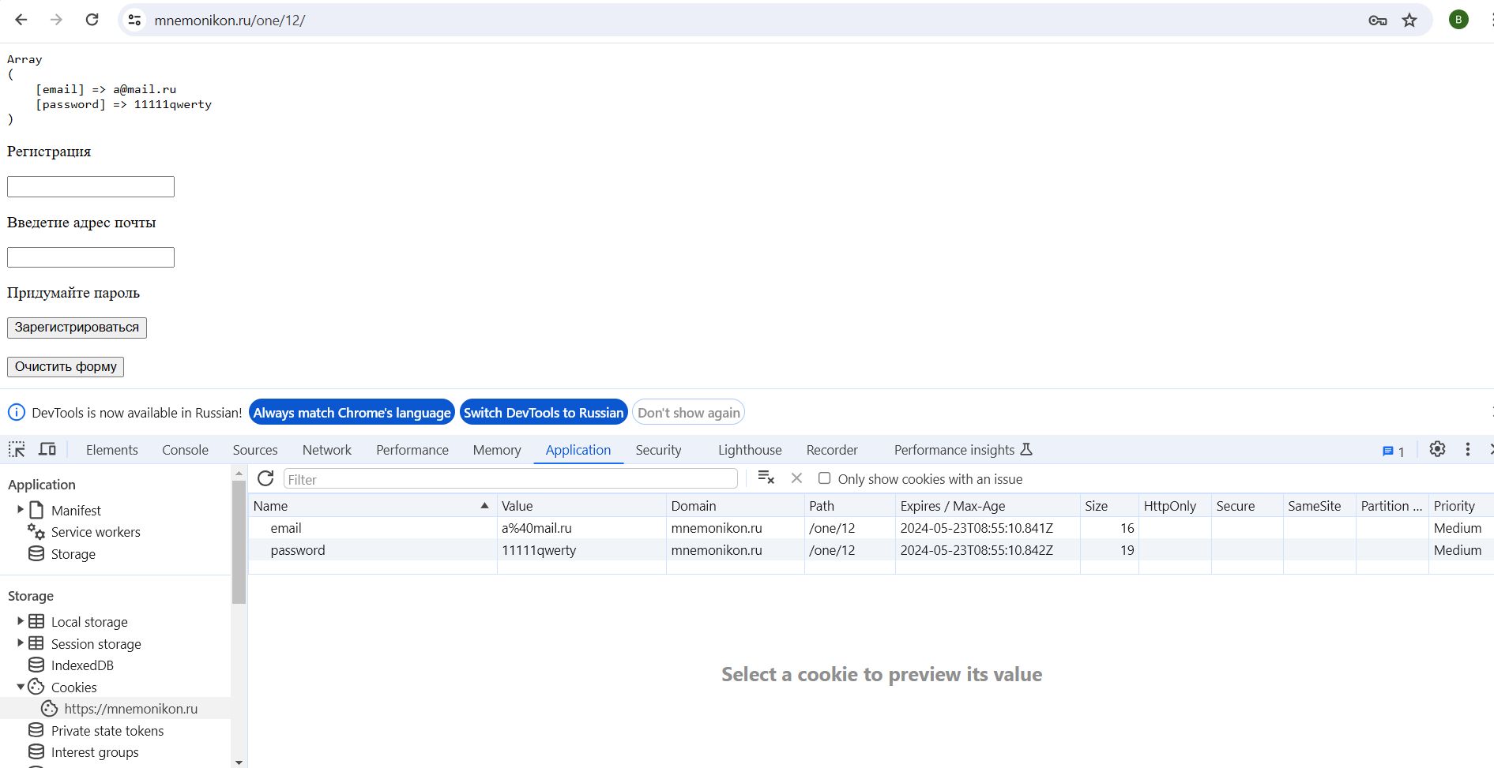Open the Console tab

[x=185, y=450]
